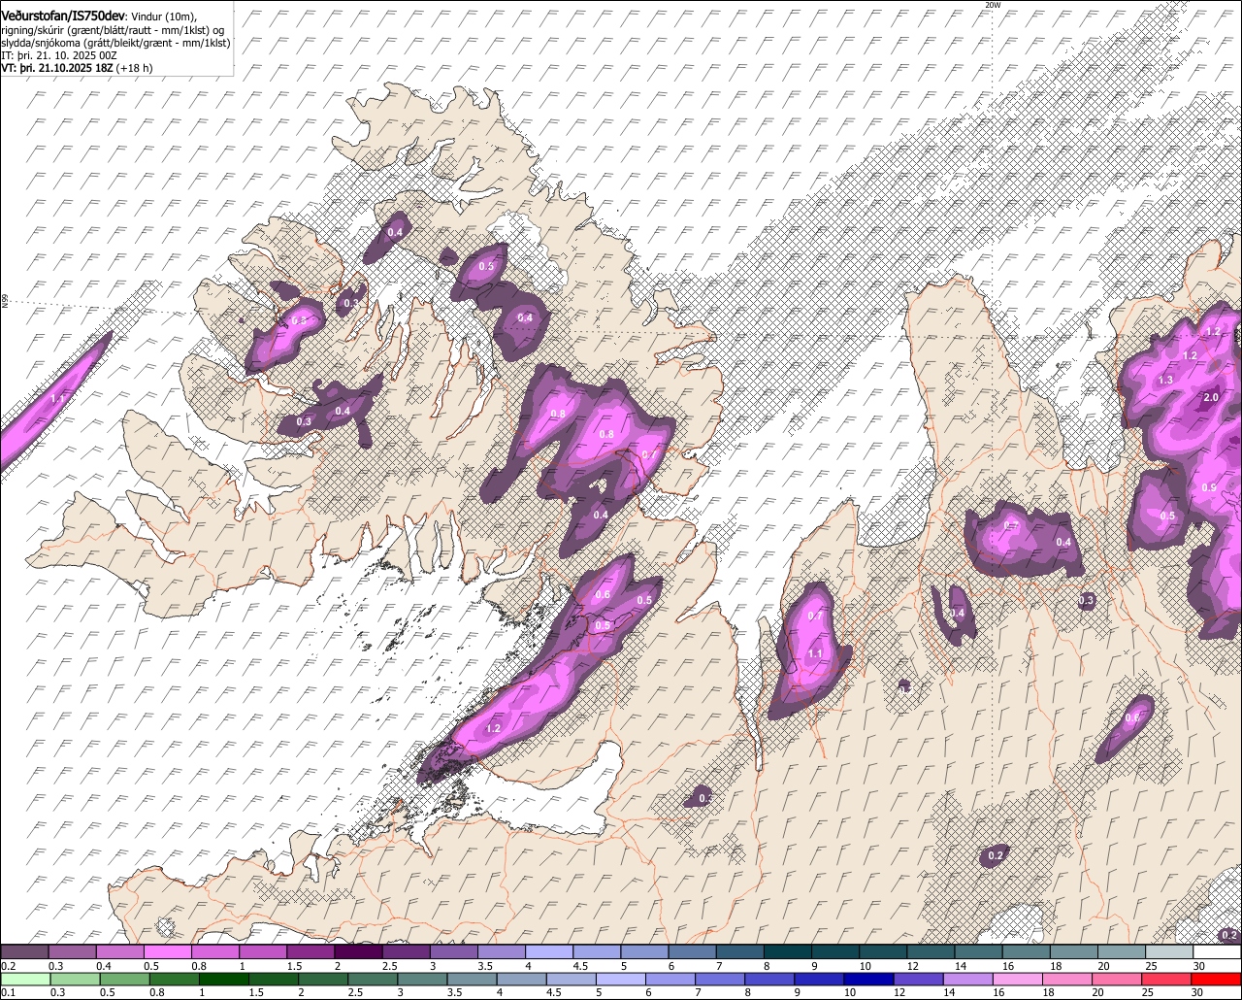1242x1000 pixels.
Task: Select the pale green 0.1 swatch in rain legend
Action: [25, 979]
